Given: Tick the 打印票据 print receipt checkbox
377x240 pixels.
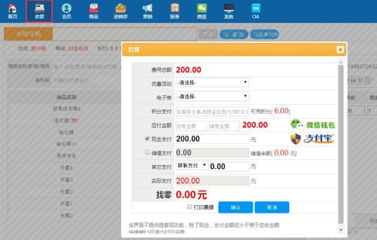Looking at the screenshot, I should coord(189,207).
